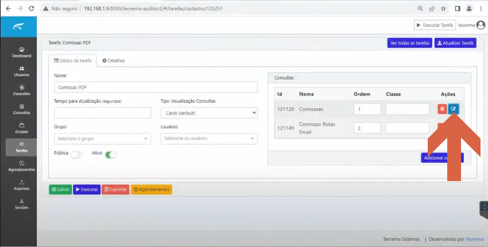
Task: Click Ordem field for Comissao Rotas Email
Action: (x=367, y=128)
